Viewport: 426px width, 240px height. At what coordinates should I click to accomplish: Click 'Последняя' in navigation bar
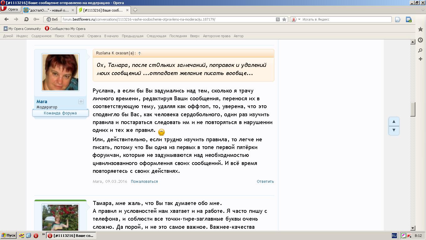178,36
